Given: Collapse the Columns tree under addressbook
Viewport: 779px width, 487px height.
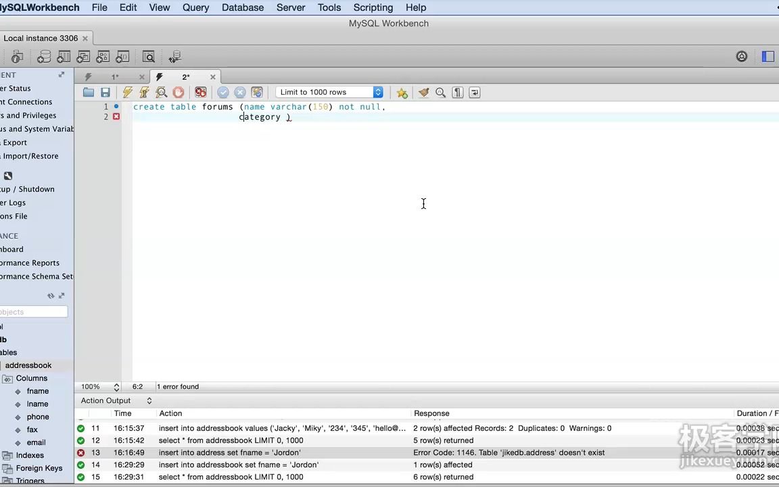Looking at the screenshot, I should coord(7,378).
